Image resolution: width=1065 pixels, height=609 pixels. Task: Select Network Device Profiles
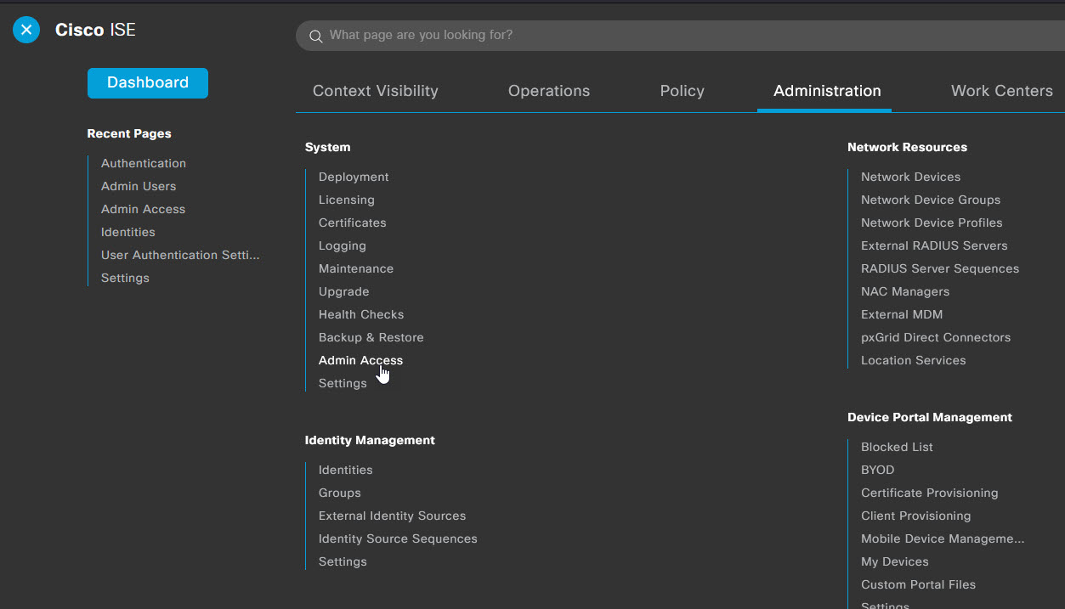pyautogui.click(x=932, y=223)
